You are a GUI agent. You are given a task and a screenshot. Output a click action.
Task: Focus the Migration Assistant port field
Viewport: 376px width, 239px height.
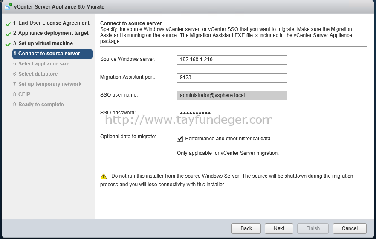(x=232, y=77)
